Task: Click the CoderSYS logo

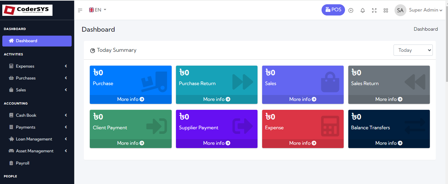Action: coord(27,10)
